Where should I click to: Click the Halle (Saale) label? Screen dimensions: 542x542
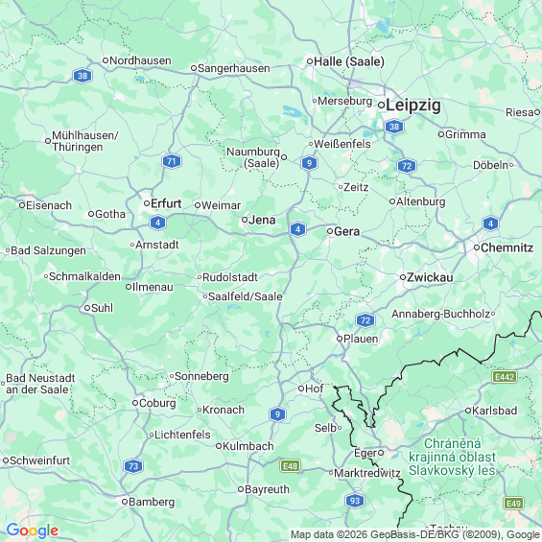pos(349,61)
